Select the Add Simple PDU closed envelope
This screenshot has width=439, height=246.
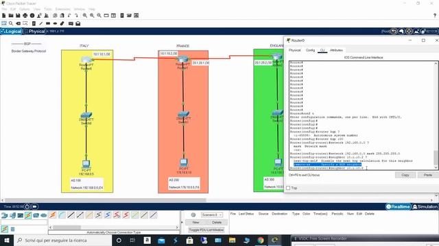[x=71, y=23]
